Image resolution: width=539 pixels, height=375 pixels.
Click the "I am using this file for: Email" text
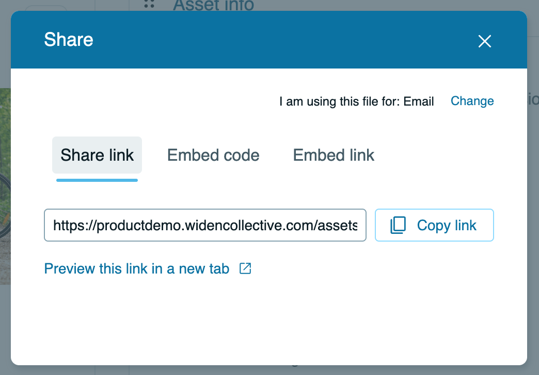click(356, 101)
